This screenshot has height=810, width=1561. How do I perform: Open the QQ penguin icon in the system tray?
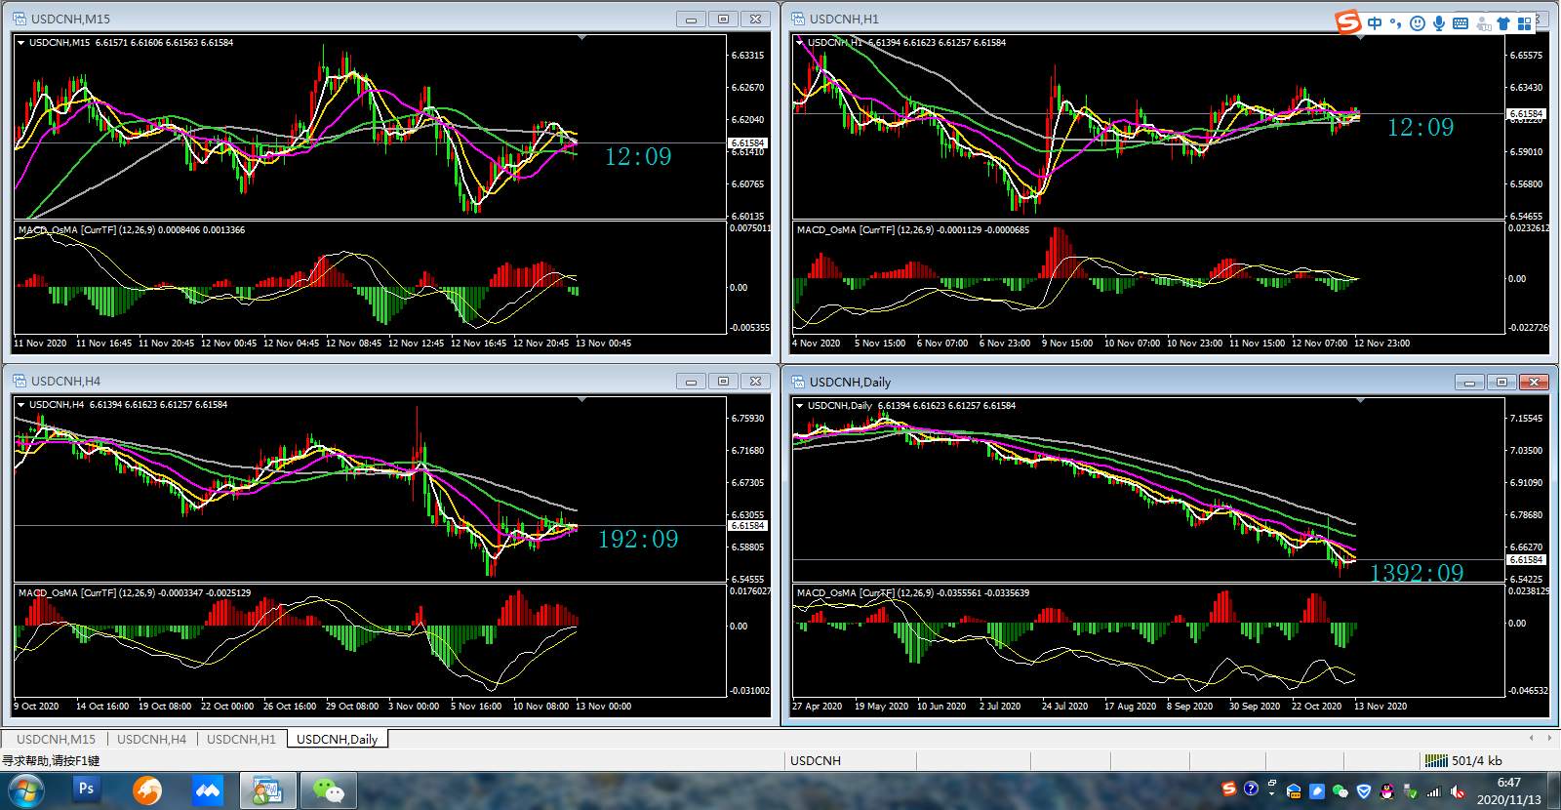[1387, 791]
